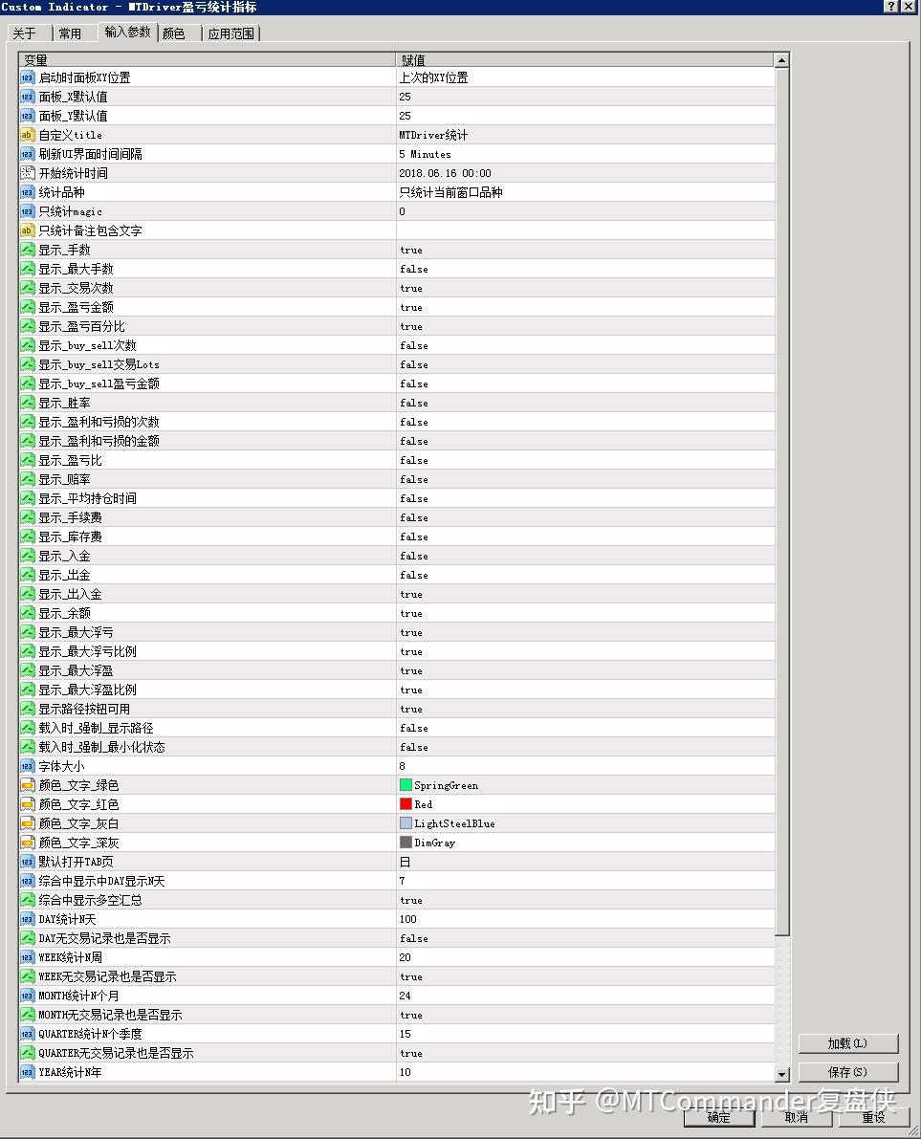The width and height of the screenshot is (921, 1139).
Task: Click the calendar icon beside 开始统计时间
Action: (26, 173)
